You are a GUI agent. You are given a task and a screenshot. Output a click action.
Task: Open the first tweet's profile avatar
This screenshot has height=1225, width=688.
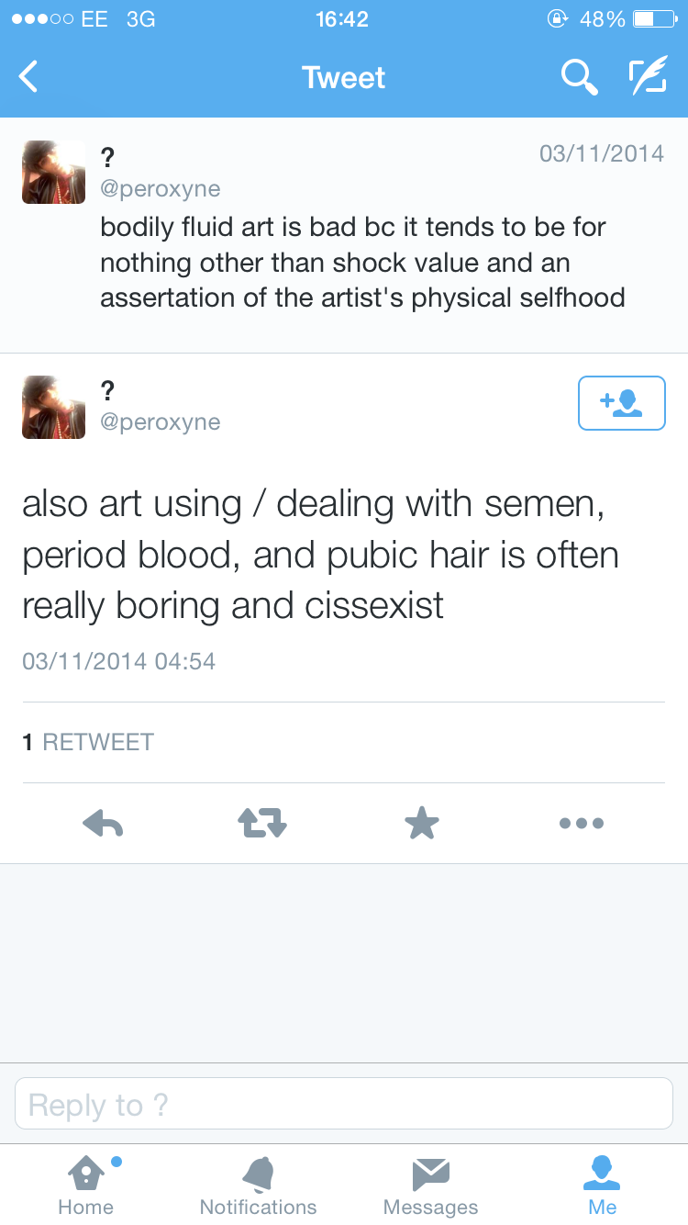point(54,172)
